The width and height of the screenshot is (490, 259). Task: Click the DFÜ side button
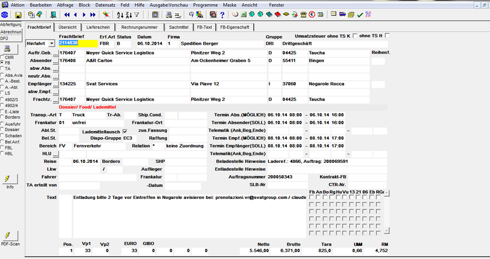pyautogui.click(x=11, y=39)
